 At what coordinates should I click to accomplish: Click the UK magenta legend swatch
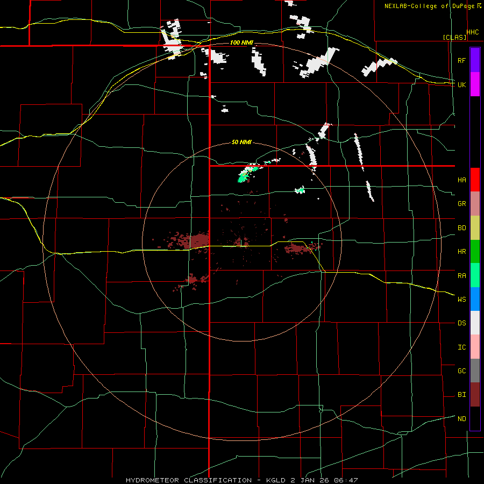coord(475,84)
